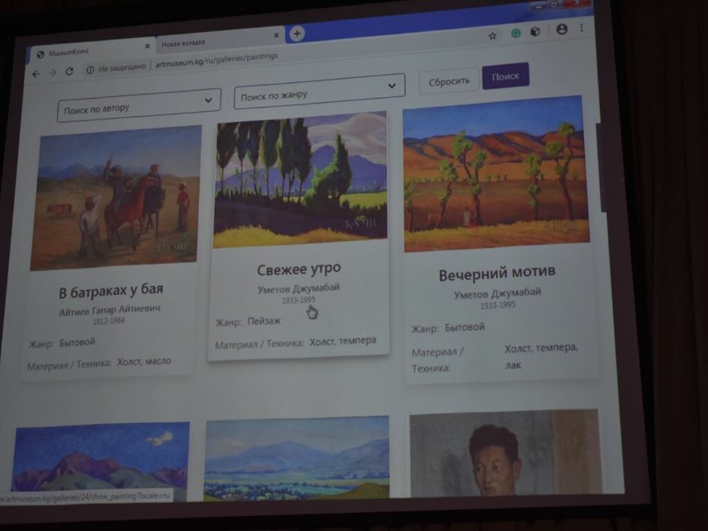Screen dimensions: 708x531
Task: Click material 'Холст, темпера' under Свежее утро
Action: click(x=343, y=342)
